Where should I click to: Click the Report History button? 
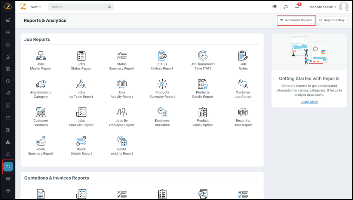coord(332,20)
